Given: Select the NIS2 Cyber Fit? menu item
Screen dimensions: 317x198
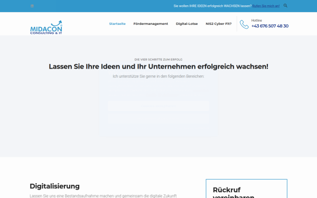Looking at the screenshot, I should point(219,24).
